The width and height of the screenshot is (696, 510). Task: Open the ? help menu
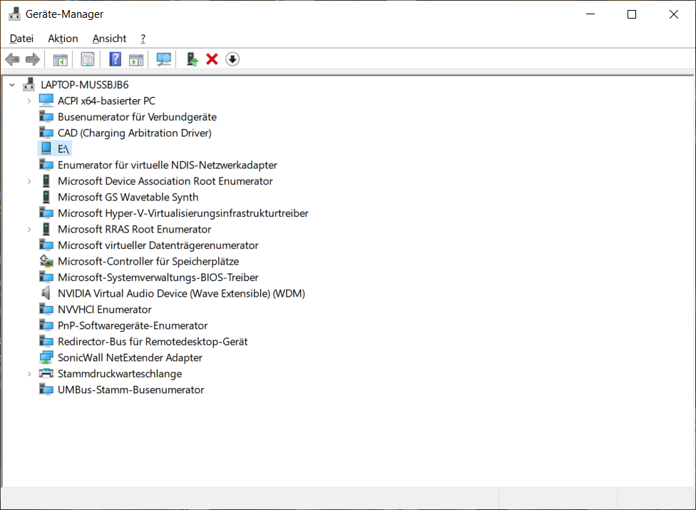click(143, 39)
